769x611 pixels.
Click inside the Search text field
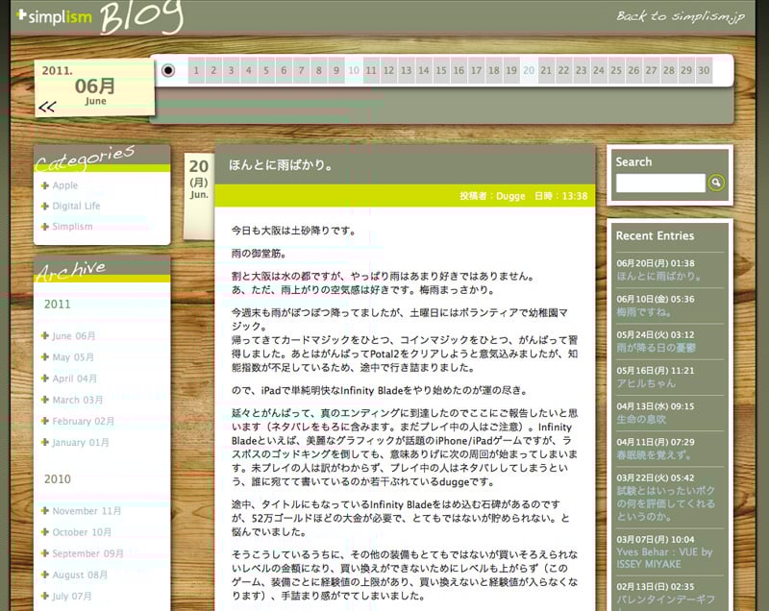[660, 183]
